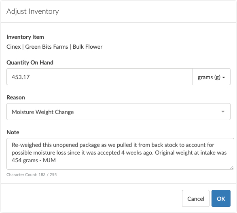The width and height of the screenshot is (237, 213).
Task: Click inside the Note text area
Action: 120,154
